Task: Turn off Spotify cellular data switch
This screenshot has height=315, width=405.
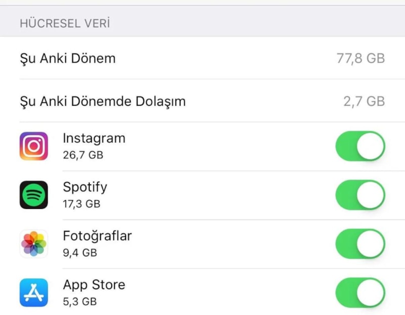Action: pyautogui.click(x=360, y=195)
